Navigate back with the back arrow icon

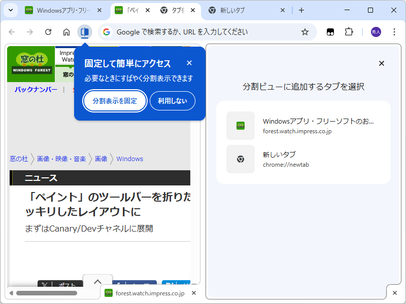pyautogui.click(x=11, y=31)
